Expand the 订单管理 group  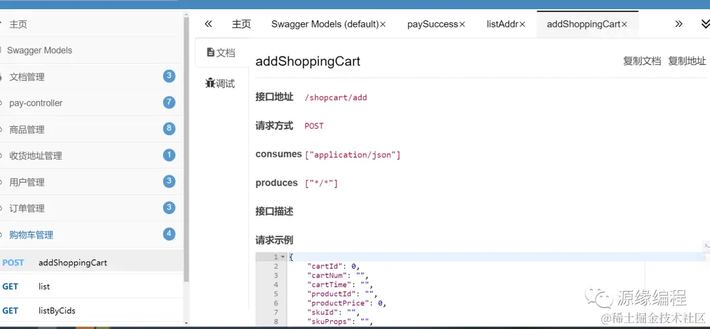[91, 208]
